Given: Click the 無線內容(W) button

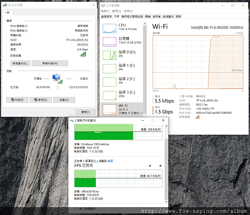Looking at the screenshot, I should [x=50, y=63].
